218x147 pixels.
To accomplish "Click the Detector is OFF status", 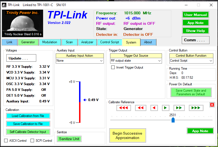I will [x=138, y=35].
